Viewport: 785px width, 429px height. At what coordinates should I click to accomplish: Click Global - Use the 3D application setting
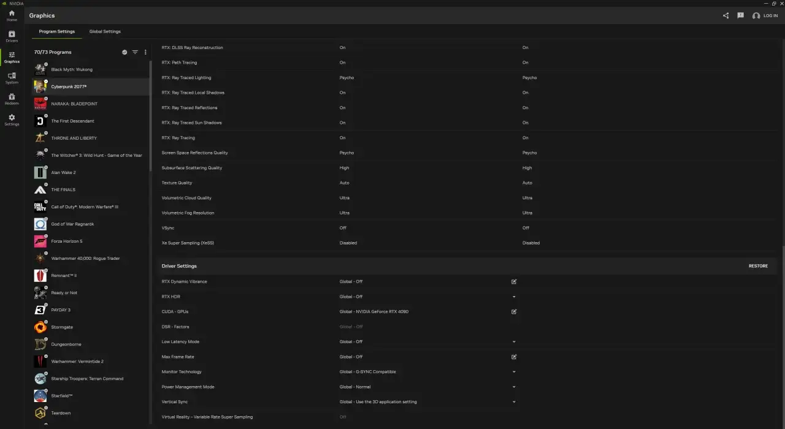[378, 402]
